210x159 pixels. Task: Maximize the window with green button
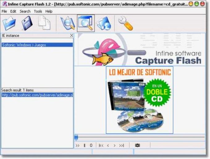197,4
